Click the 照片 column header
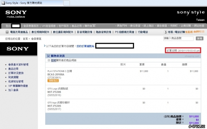Viewport: 207px width, 129px height. (123, 64)
